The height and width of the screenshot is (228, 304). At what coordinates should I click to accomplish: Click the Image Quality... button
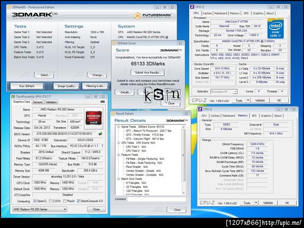click(66, 86)
